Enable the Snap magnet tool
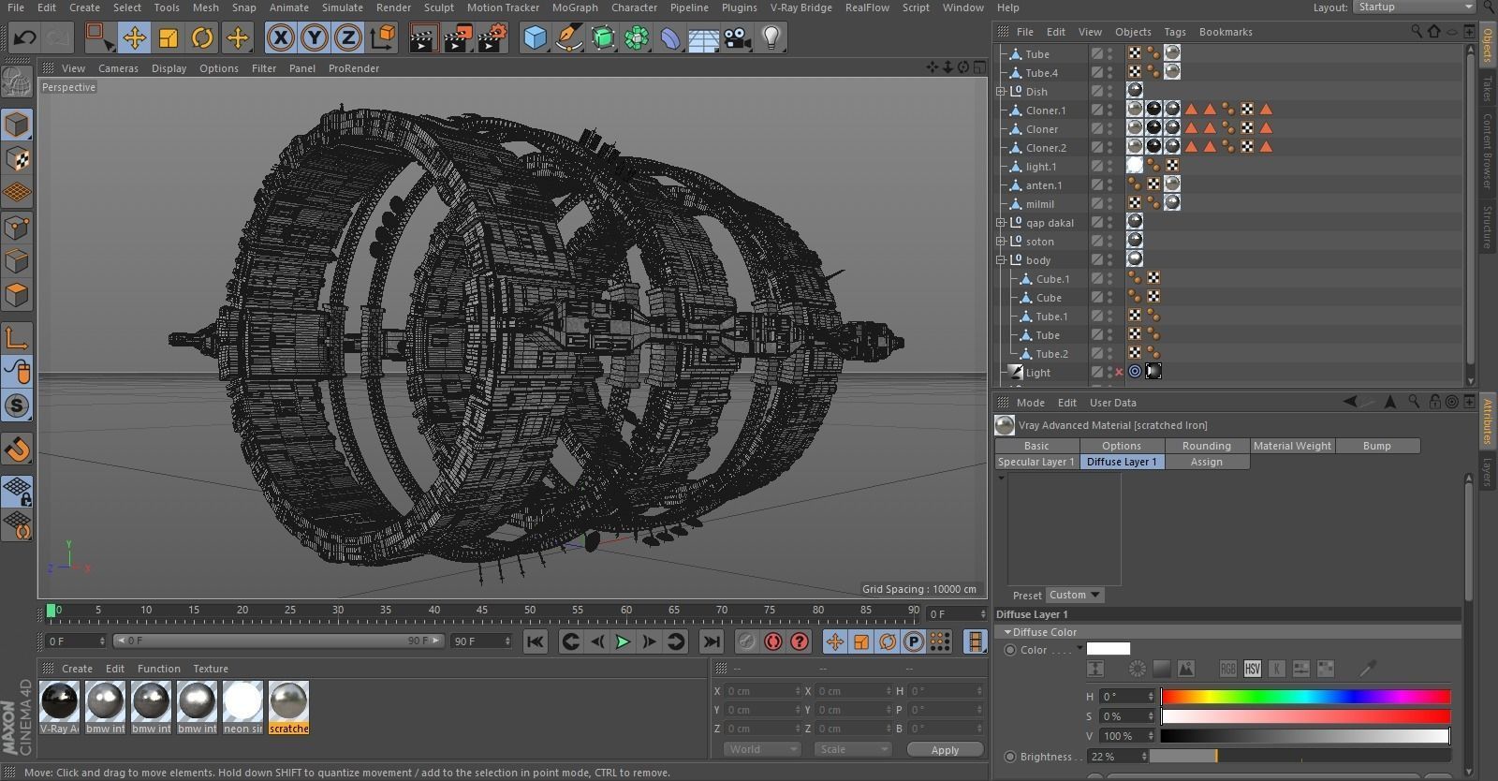 pos(17,449)
